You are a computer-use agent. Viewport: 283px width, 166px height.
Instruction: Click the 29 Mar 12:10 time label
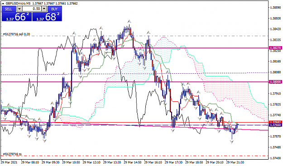[91, 162]
